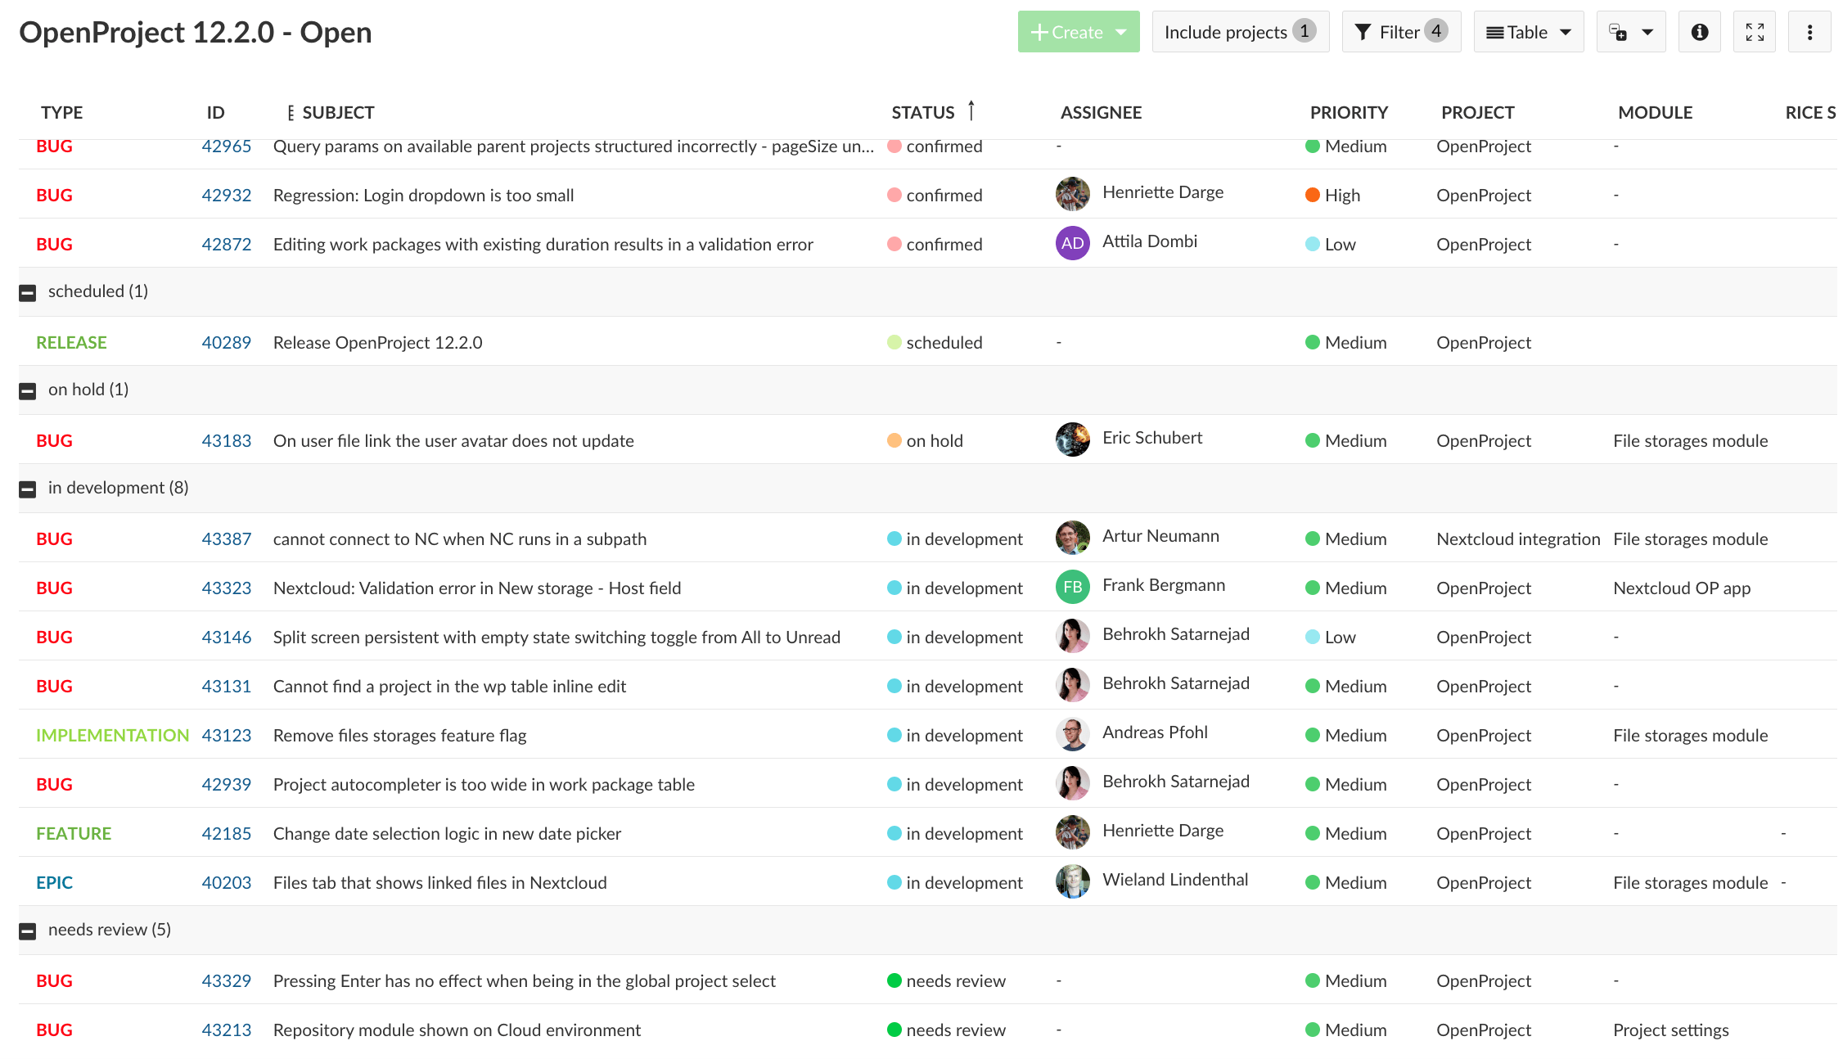Collapse the scheduled (1) group
This screenshot has width=1843, height=1059.
pos(28,292)
